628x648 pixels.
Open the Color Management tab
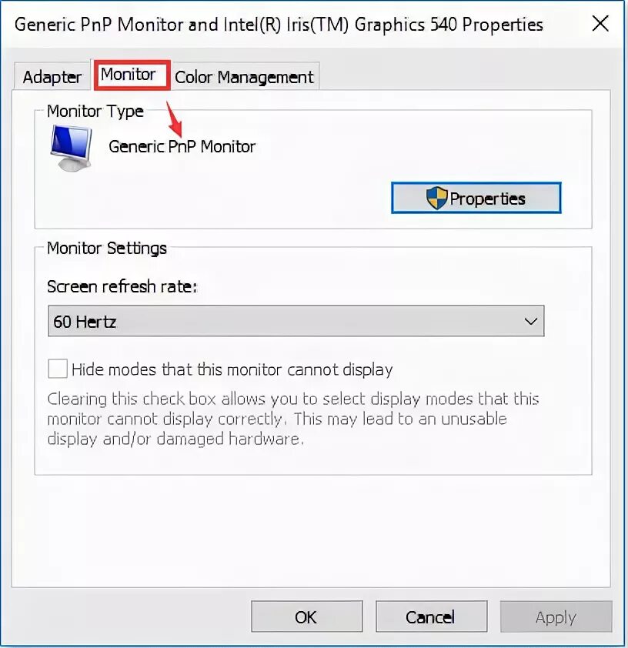click(244, 77)
